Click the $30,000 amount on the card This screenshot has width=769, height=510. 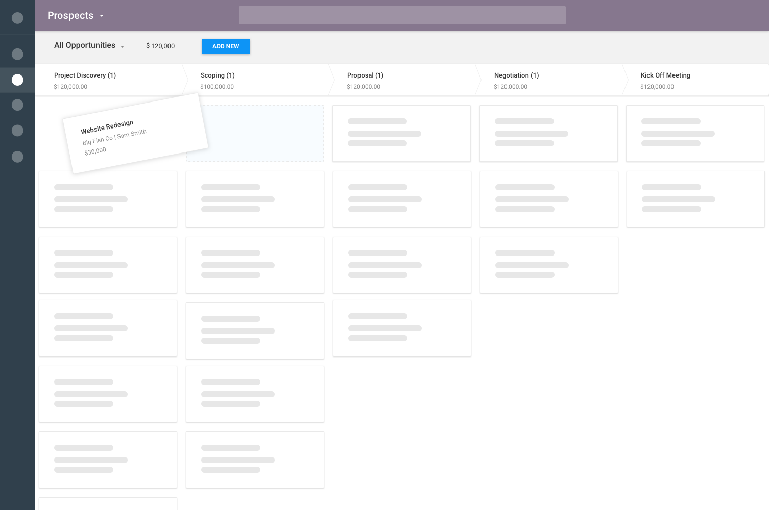pyautogui.click(x=95, y=151)
